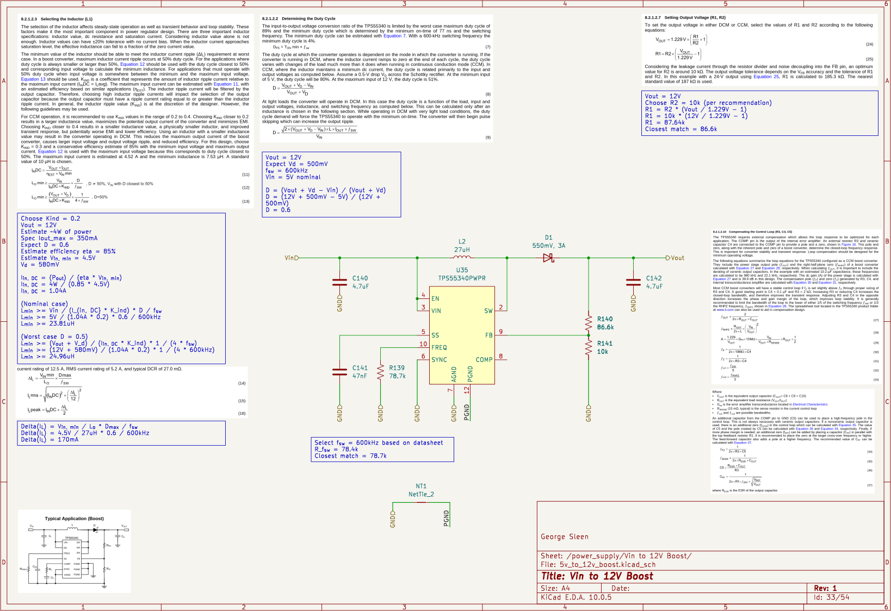Select the R139 resistor symbol
Viewport: 891px width, 611px height.
(380, 372)
